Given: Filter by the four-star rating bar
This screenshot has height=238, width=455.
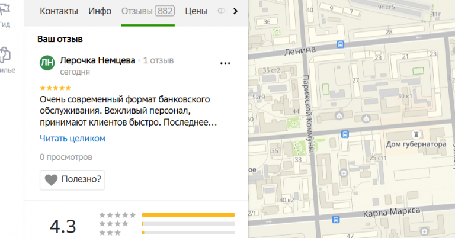Looking at the screenshot, I should pyautogui.click(x=188, y=224).
